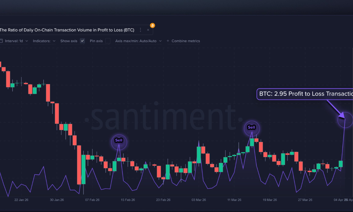Click the 30 Jan 26 axis date
This screenshot has width=353, height=212.
click(57, 200)
